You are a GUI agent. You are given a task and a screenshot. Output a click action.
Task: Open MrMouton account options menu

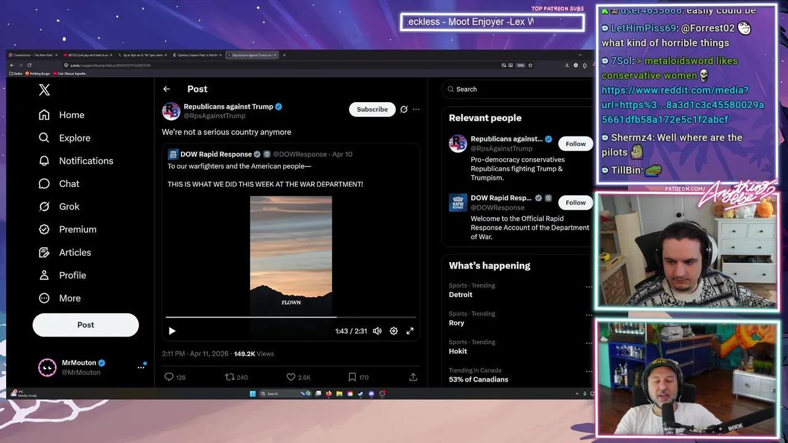[x=140, y=367]
